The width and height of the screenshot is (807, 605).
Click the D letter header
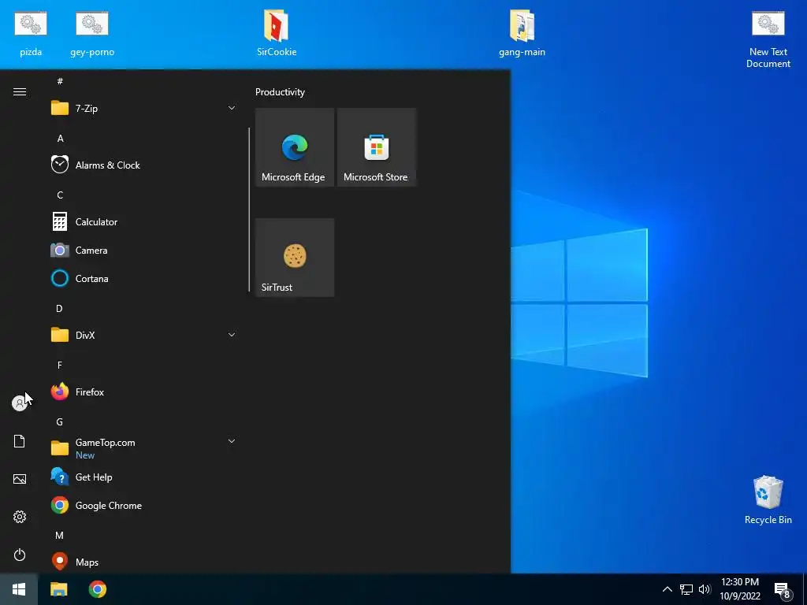(x=59, y=309)
